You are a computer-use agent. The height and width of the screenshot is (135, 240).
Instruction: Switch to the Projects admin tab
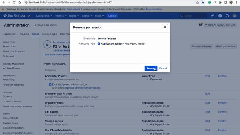click(x=24, y=34)
